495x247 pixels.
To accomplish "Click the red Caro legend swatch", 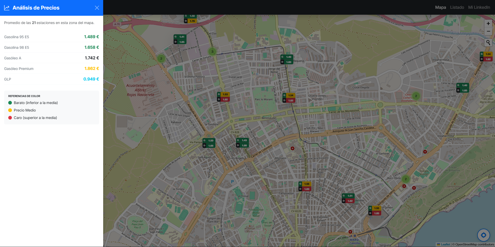I will click(x=10, y=118).
